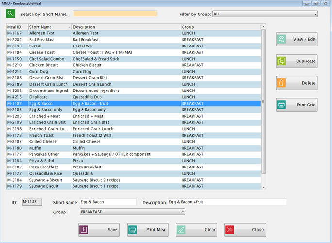Select the Chicken Biscuit M-3210 cell
Screen dimensions: 332x243
pos(17,65)
